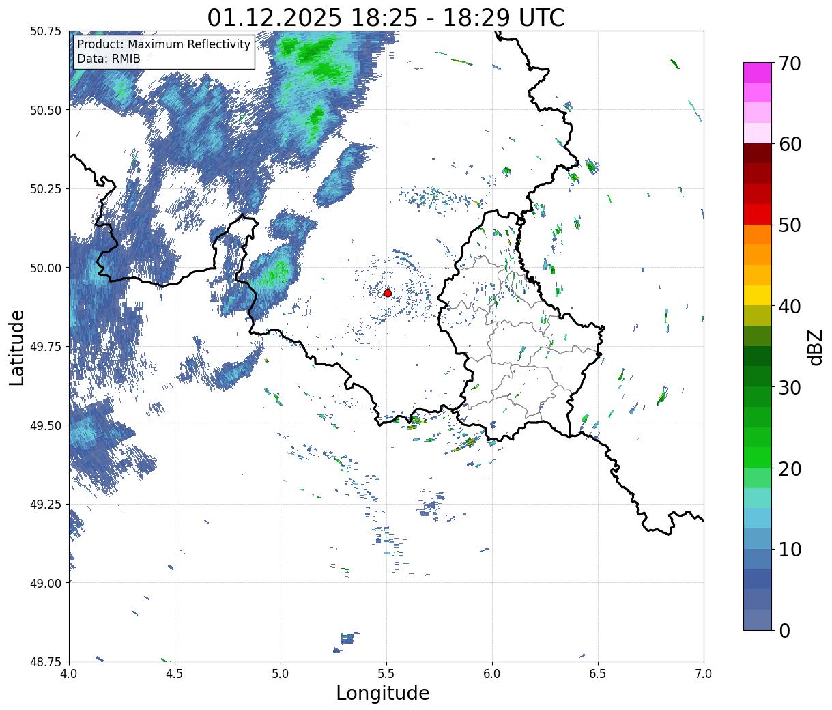Select the 'Product: Maximum Reflectivity' legend text
Screen dimensions: 832x710
[x=164, y=44]
